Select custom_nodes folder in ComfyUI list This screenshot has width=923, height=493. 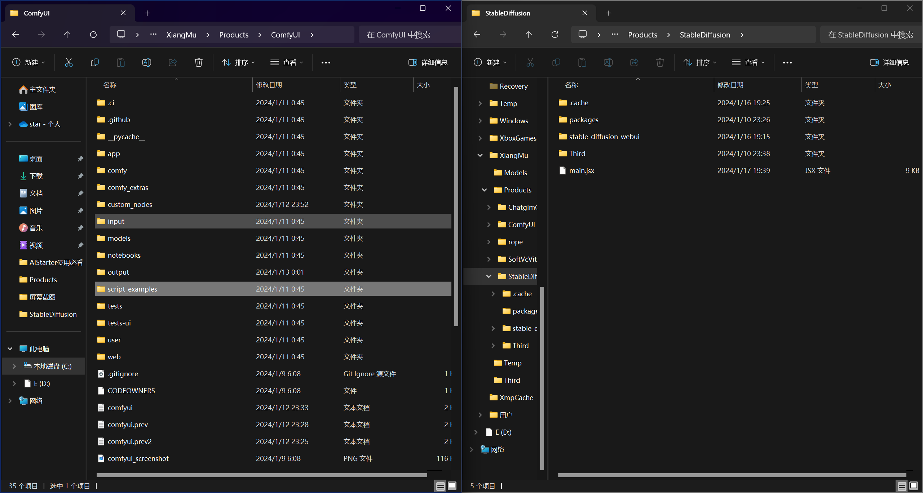tap(273, 204)
